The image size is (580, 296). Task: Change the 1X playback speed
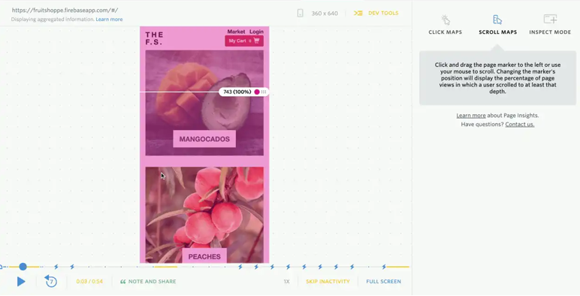coord(287,282)
